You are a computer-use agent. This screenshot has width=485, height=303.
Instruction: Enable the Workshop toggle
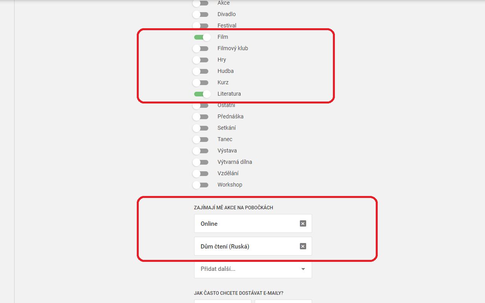(201, 185)
